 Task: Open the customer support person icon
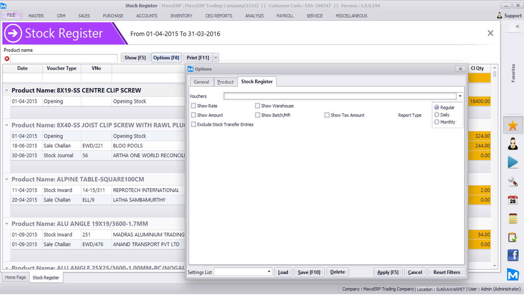[x=513, y=144]
